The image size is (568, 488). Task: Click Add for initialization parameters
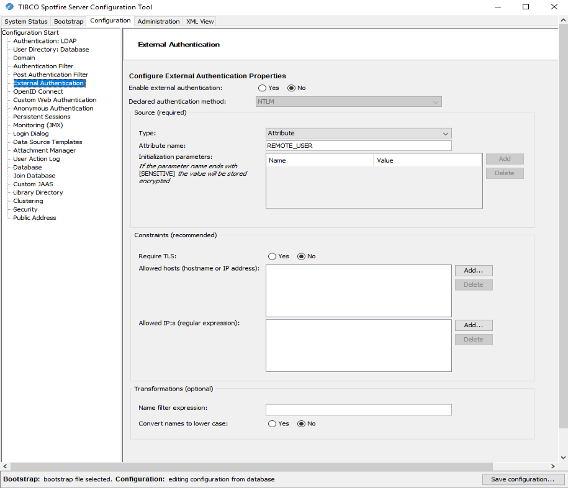[505, 159]
